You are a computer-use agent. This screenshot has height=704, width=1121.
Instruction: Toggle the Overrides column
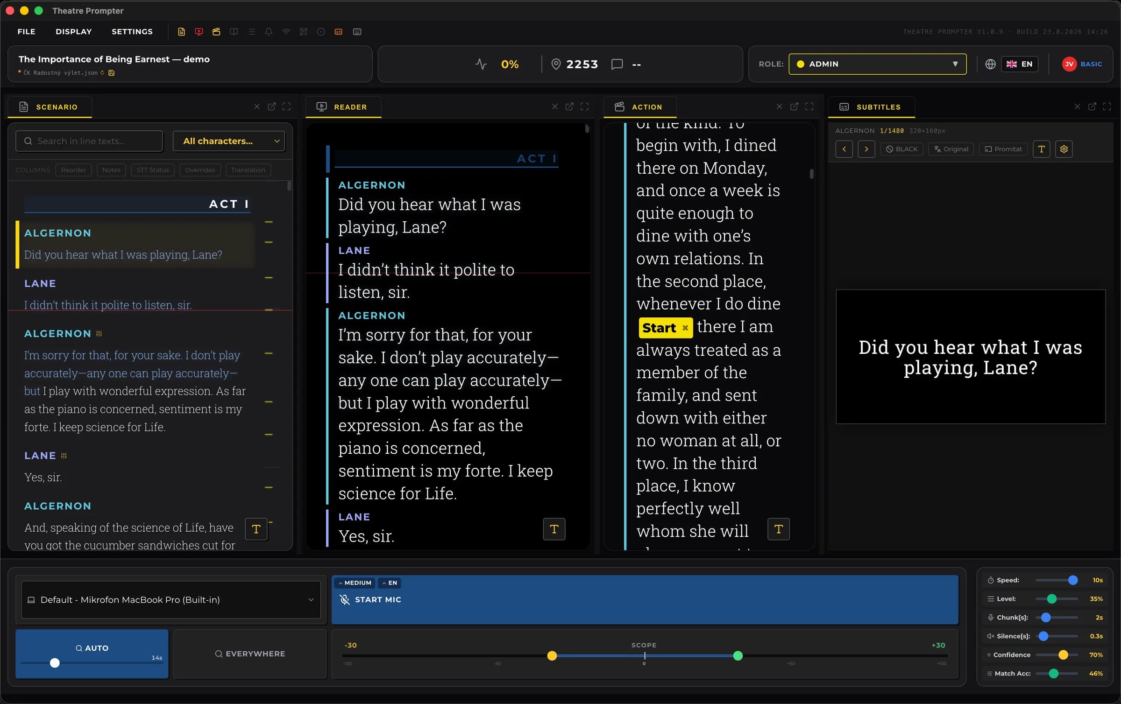point(200,170)
